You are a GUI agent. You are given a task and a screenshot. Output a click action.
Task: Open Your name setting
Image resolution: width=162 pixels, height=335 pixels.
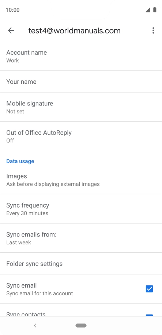tap(81, 82)
